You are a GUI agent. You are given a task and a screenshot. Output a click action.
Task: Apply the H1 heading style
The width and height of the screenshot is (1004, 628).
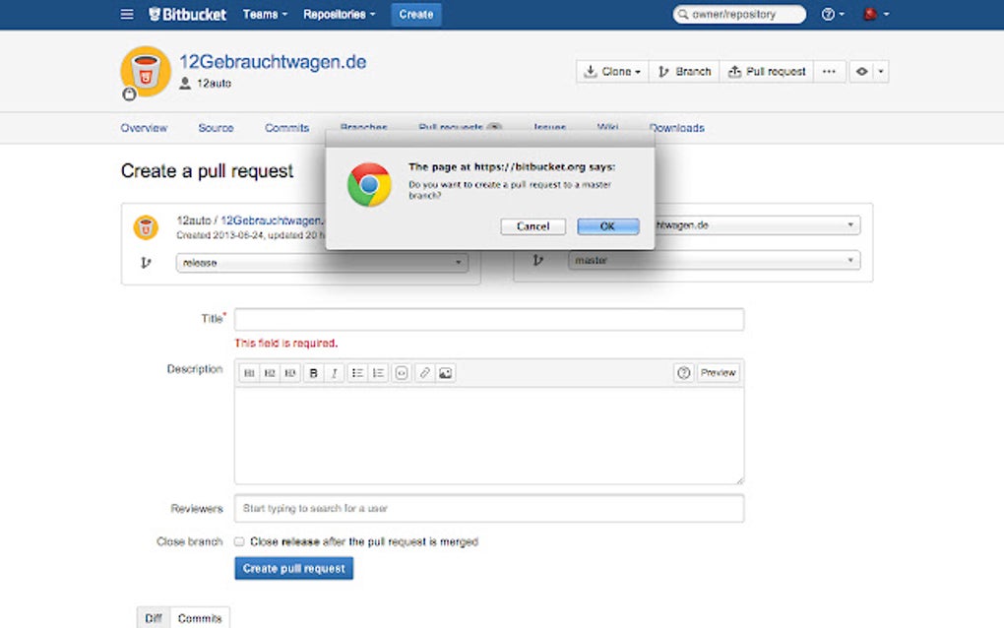[x=249, y=372]
